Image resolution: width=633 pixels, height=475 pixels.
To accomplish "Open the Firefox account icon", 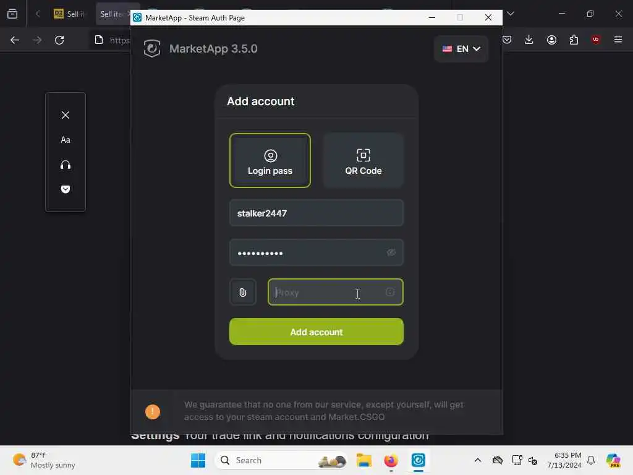I will (551, 40).
